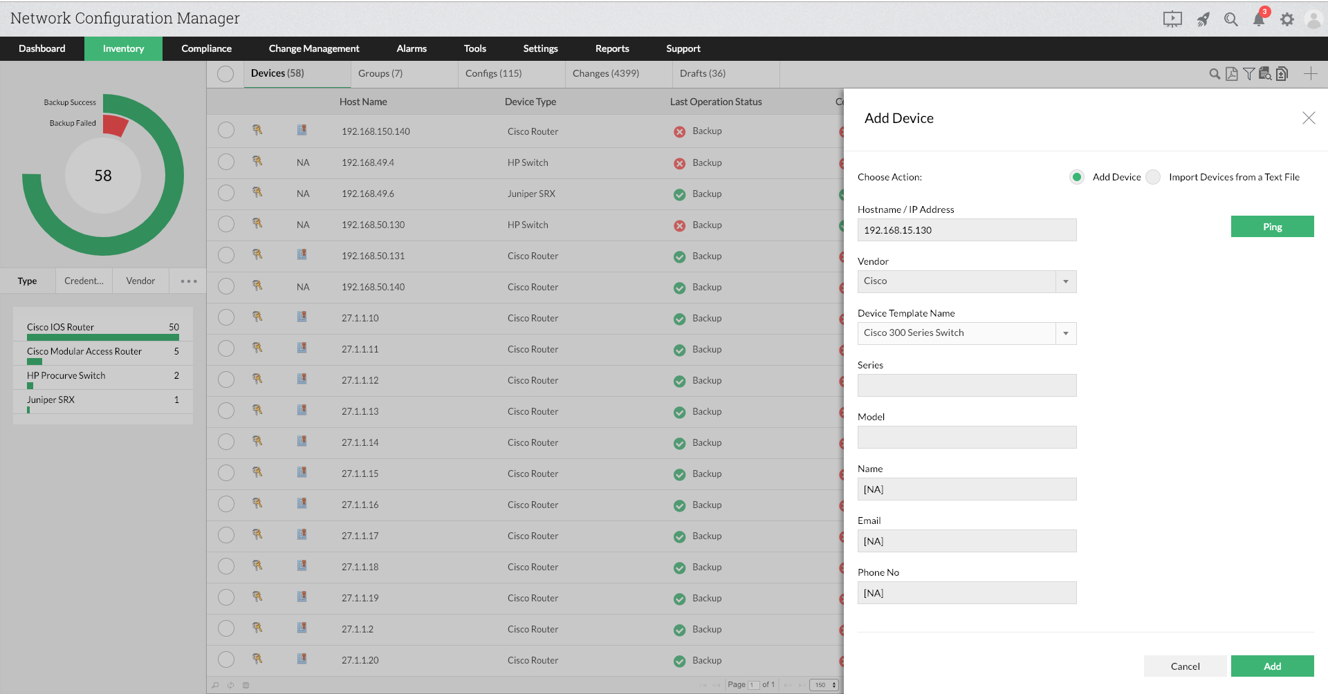Click the rocket quick-start icon
1328x694 pixels.
pos(1203,19)
